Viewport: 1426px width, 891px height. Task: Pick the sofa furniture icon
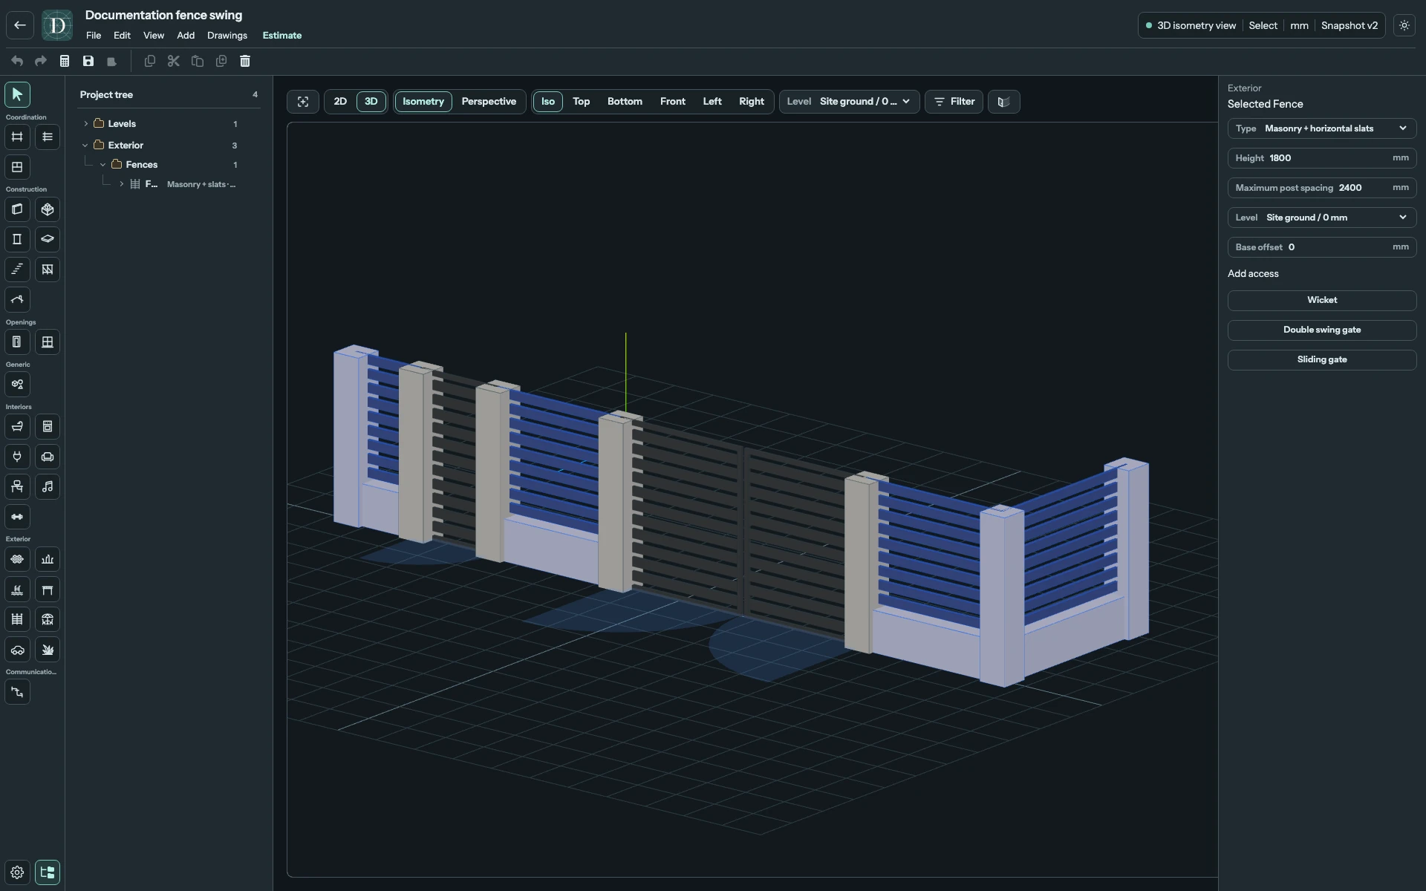pos(48,457)
